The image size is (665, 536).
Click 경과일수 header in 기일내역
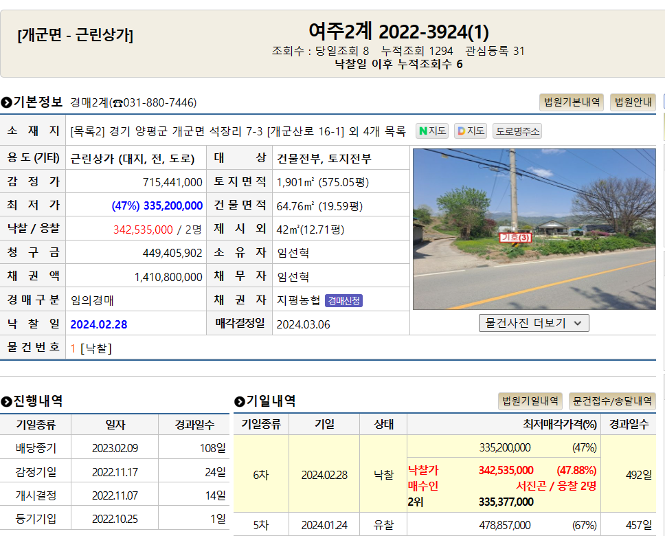[x=629, y=425]
